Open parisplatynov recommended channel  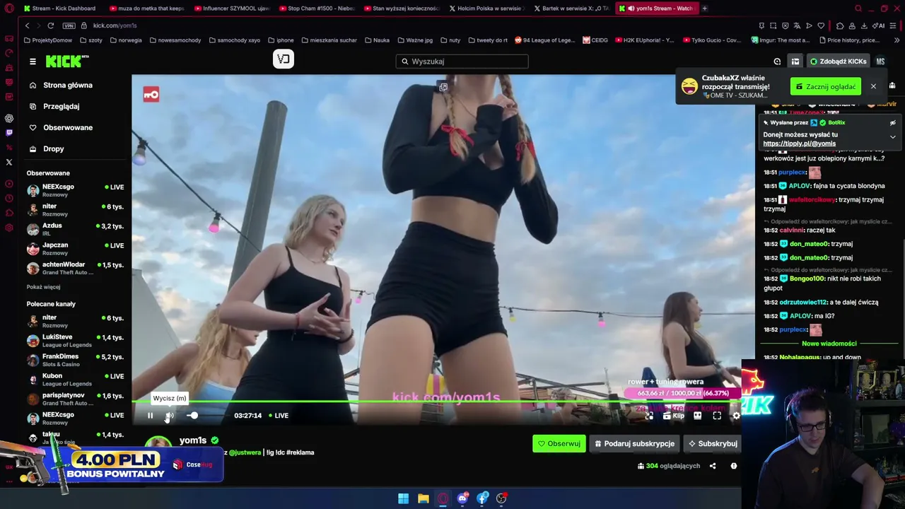[x=75, y=399]
